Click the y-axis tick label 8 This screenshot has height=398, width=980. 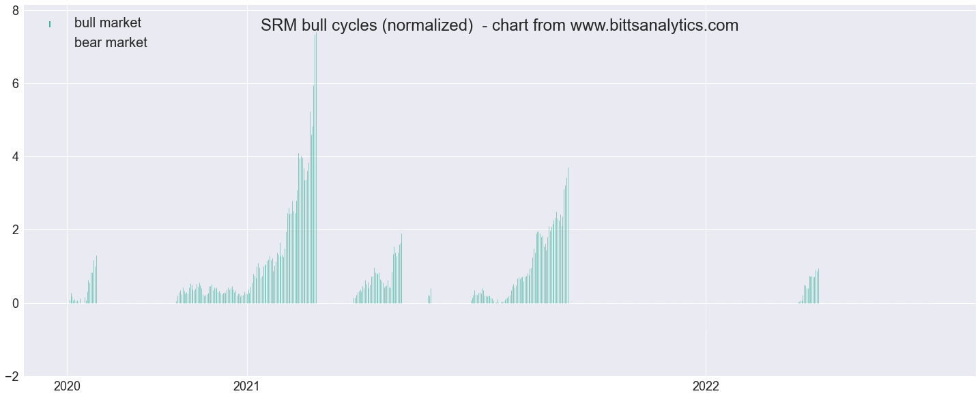[x=15, y=10]
